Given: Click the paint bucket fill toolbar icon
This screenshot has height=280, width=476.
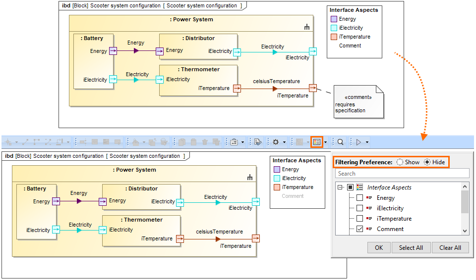Looking at the screenshot, I should [x=135, y=142].
